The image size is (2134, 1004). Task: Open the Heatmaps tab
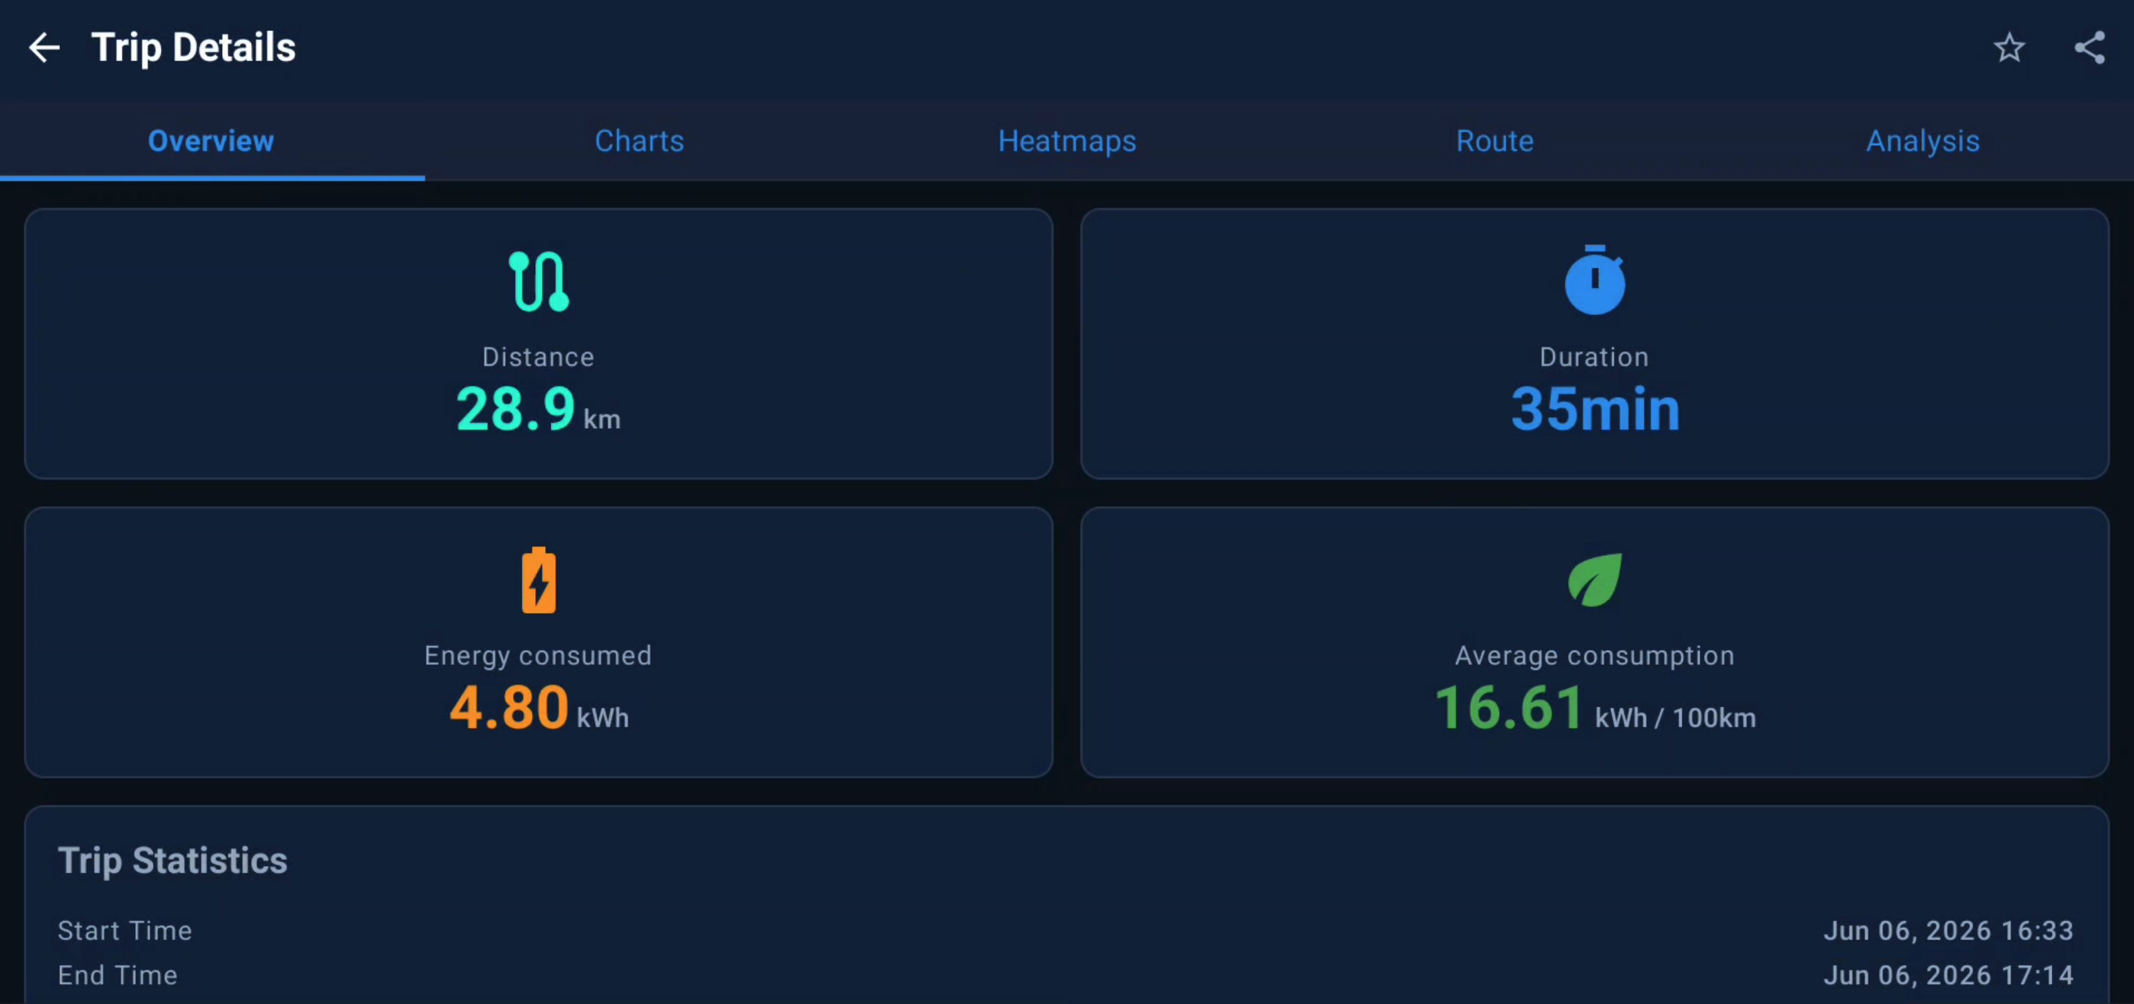click(1067, 141)
